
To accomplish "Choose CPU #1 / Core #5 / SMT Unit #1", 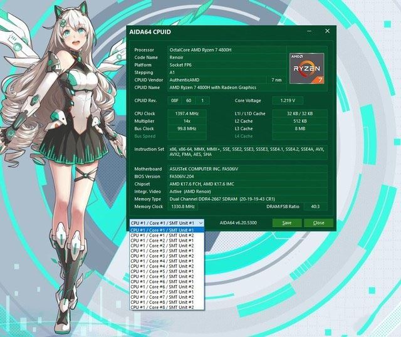I will 167,271.
